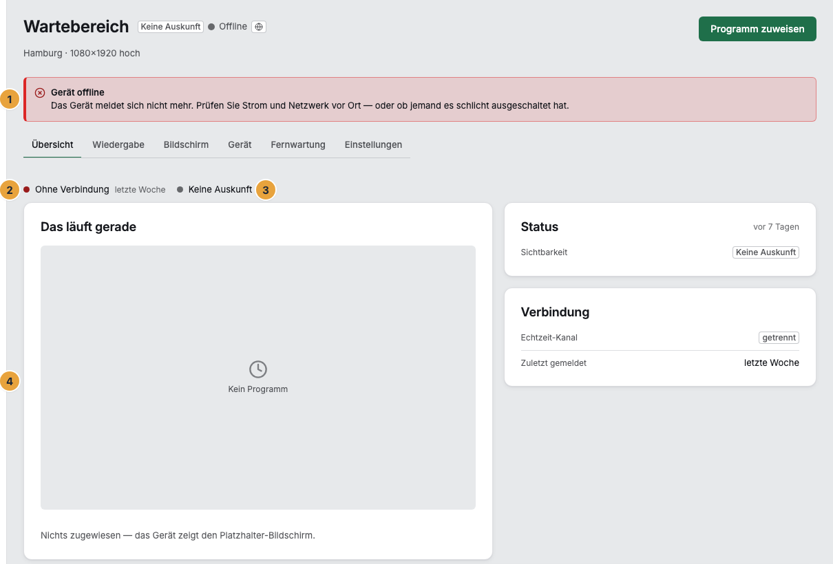Click the Status card heading
The width and height of the screenshot is (833, 564).
pos(540,227)
